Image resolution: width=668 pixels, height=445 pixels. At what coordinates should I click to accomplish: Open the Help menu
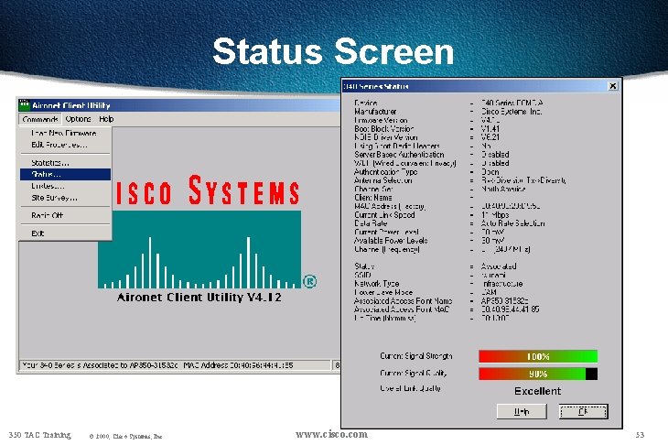[106, 119]
